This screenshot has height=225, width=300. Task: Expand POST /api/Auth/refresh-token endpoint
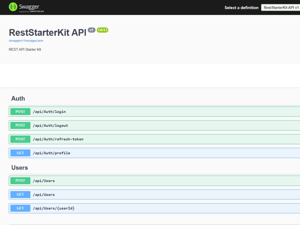coord(154,139)
